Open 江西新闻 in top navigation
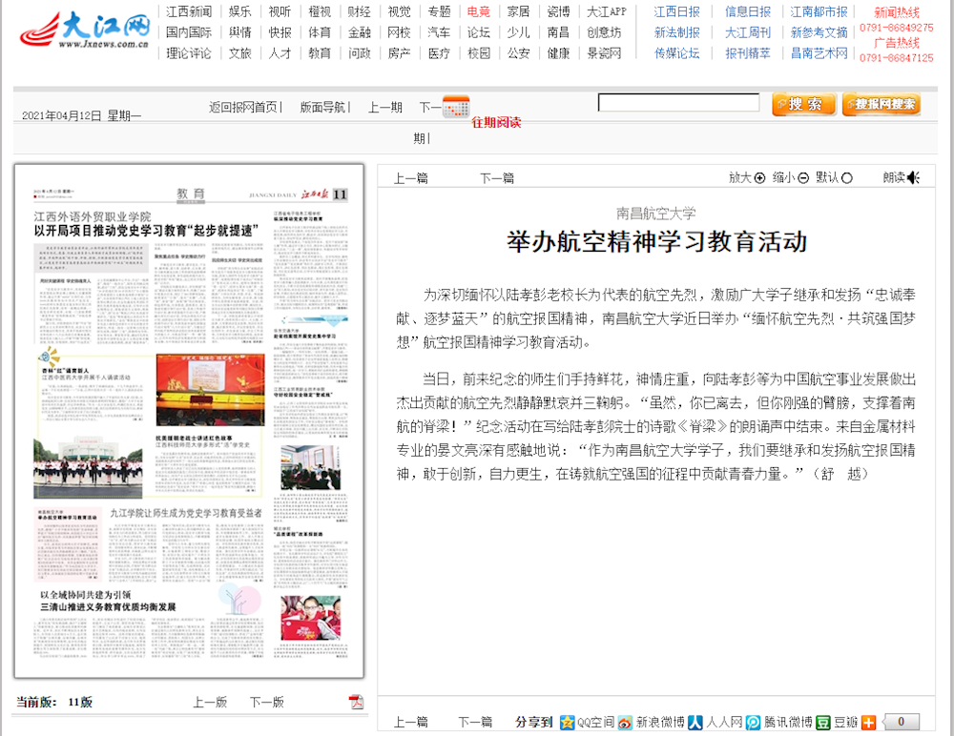 (x=189, y=12)
